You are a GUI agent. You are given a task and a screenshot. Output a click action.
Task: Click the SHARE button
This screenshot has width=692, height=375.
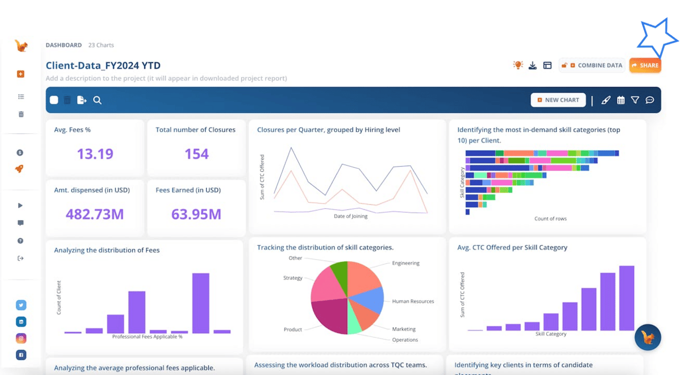coord(645,65)
